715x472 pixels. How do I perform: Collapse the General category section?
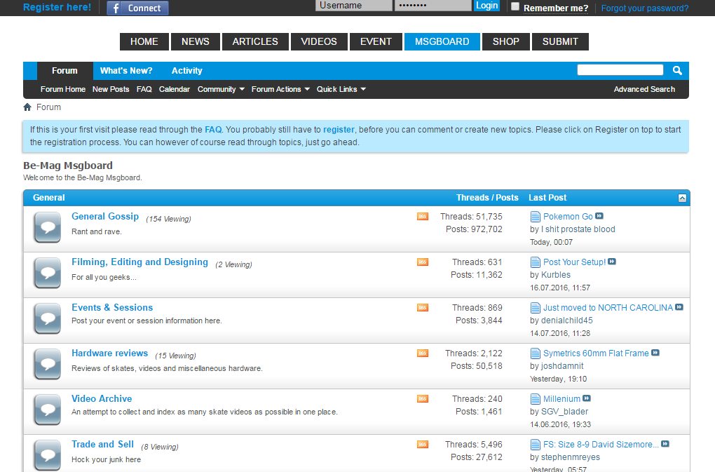point(682,198)
